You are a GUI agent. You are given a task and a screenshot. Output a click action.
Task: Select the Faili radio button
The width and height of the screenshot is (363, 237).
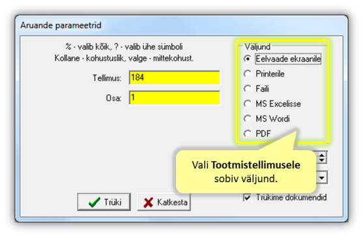(248, 89)
